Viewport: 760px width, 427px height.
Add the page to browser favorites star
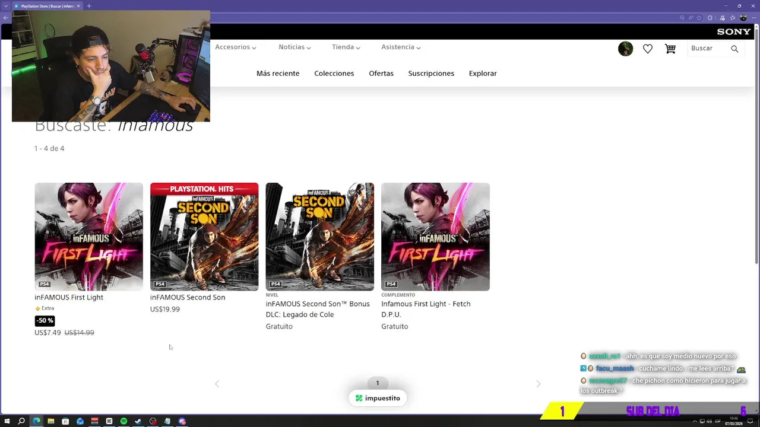(x=699, y=18)
